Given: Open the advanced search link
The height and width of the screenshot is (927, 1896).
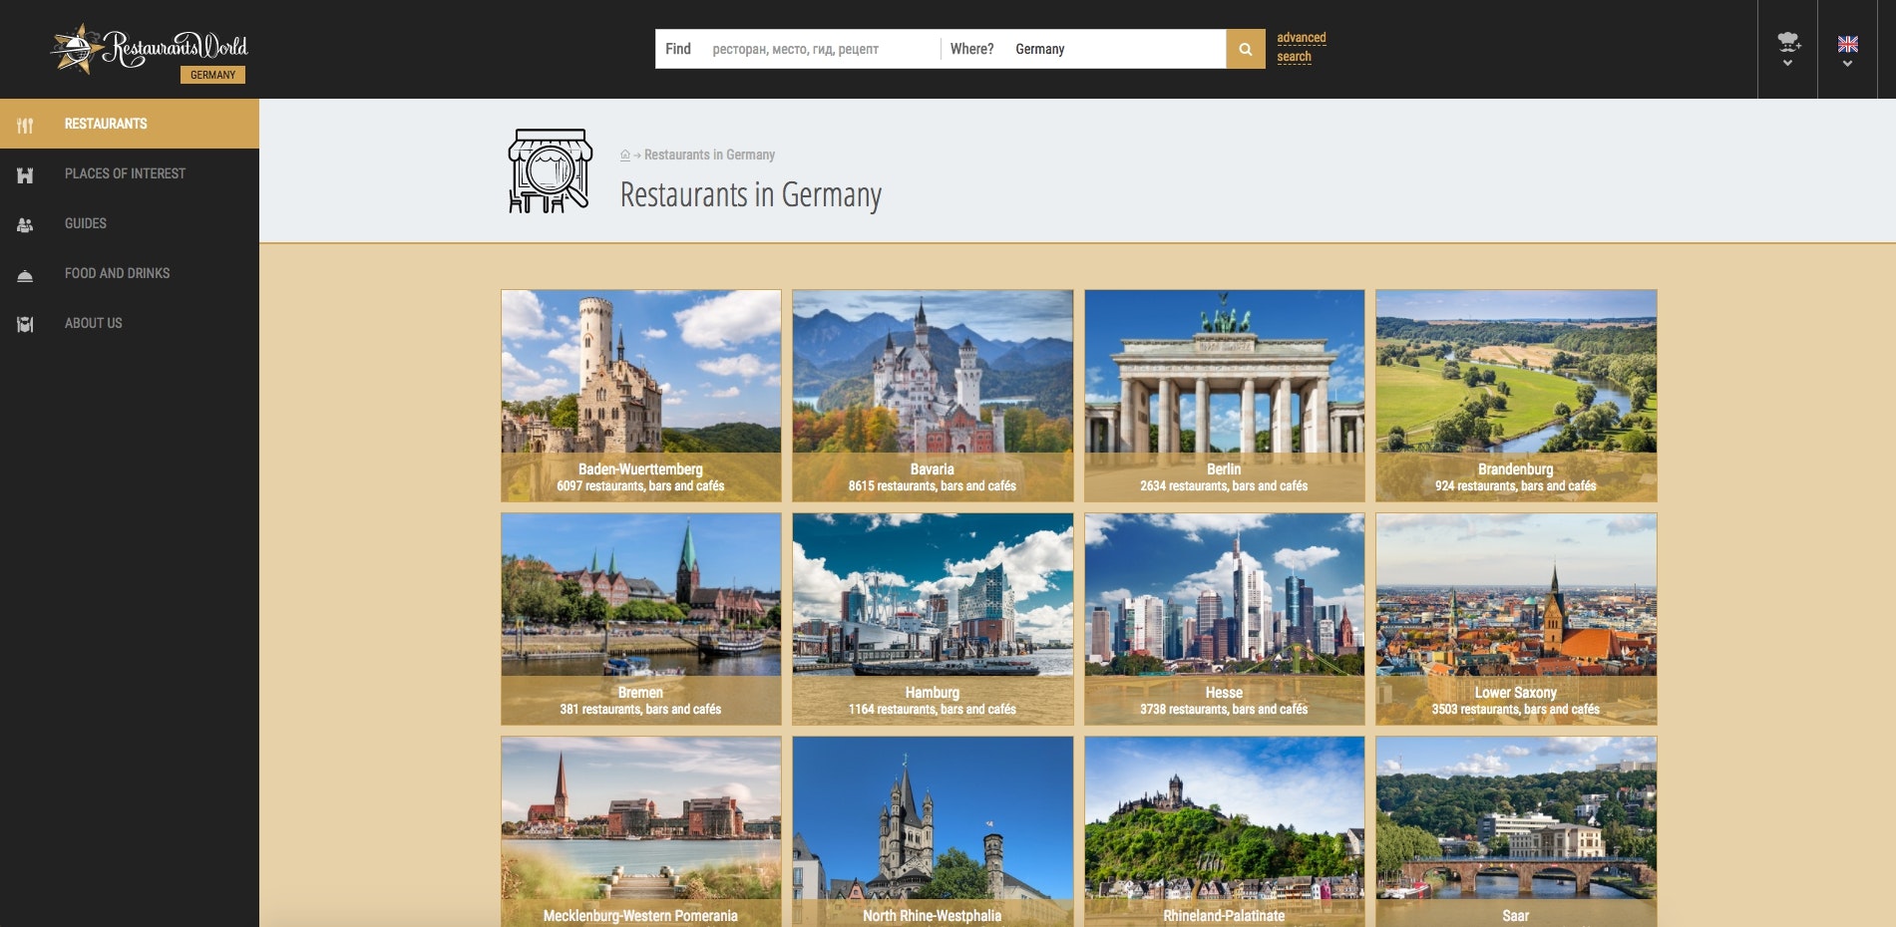Looking at the screenshot, I should pos(1301,46).
